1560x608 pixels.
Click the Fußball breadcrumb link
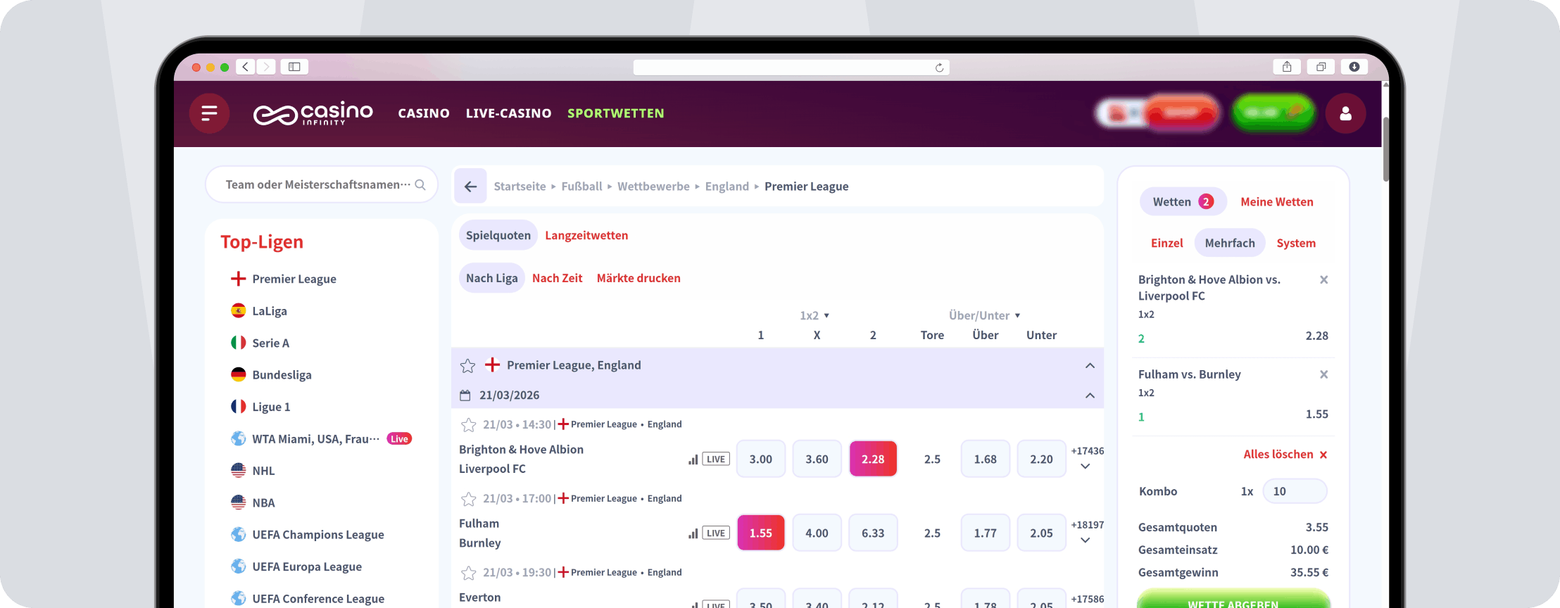[581, 186]
